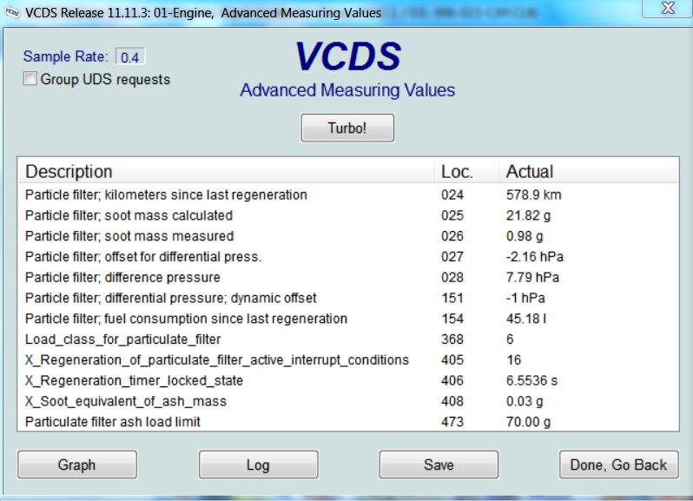The width and height of the screenshot is (693, 501).
Task: Select the soot mass calculated row
Action: [129, 215]
